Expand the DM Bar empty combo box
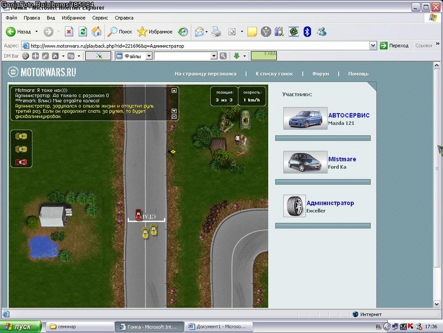The width and height of the screenshot is (443, 333). pyautogui.click(x=214, y=56)
